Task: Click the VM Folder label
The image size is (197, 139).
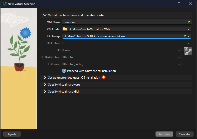Action: [54, 29]
